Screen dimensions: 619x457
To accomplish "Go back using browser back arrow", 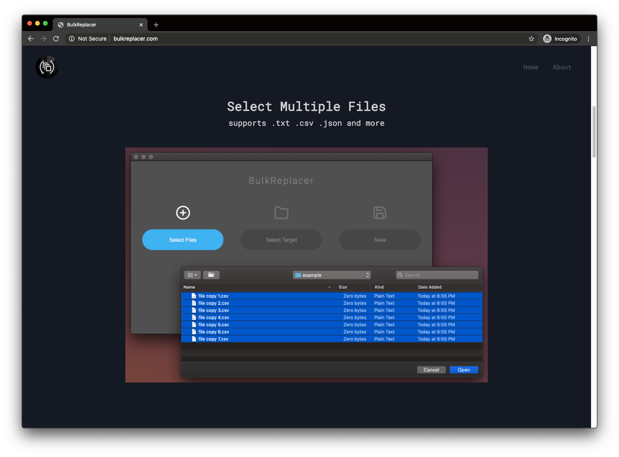I will coord(31,39).
